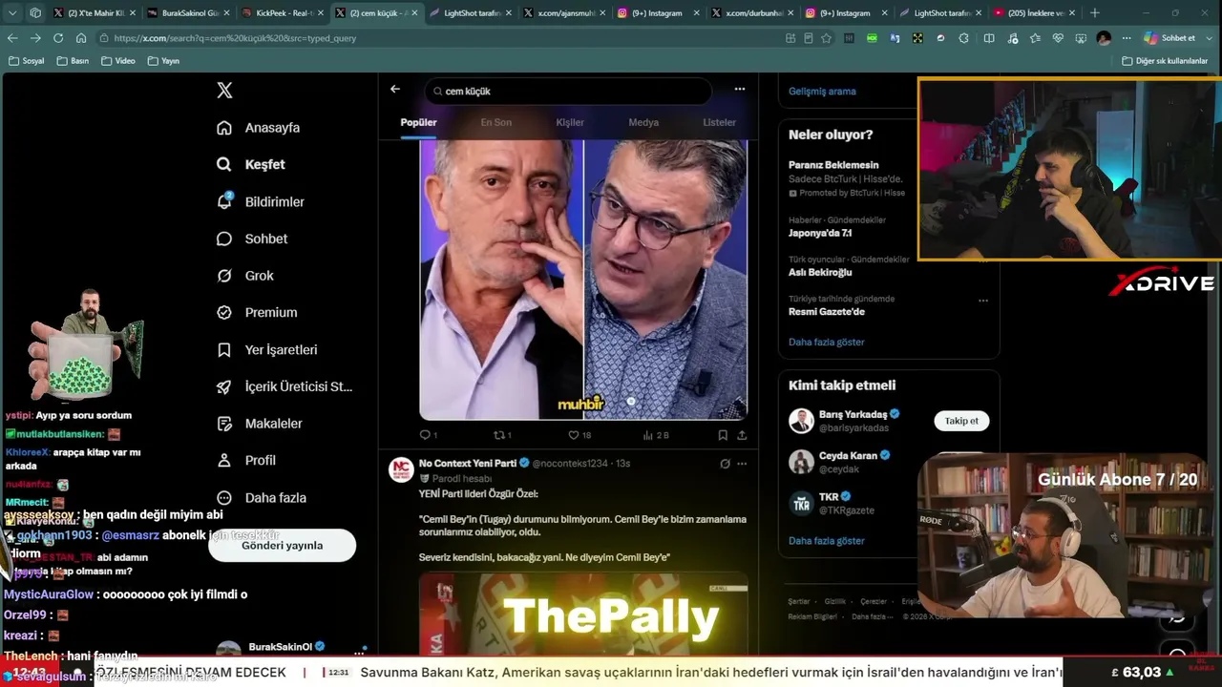Open More menu on No Context post
The width and height of the screenshot is (1222, 687).
point(742,464)
